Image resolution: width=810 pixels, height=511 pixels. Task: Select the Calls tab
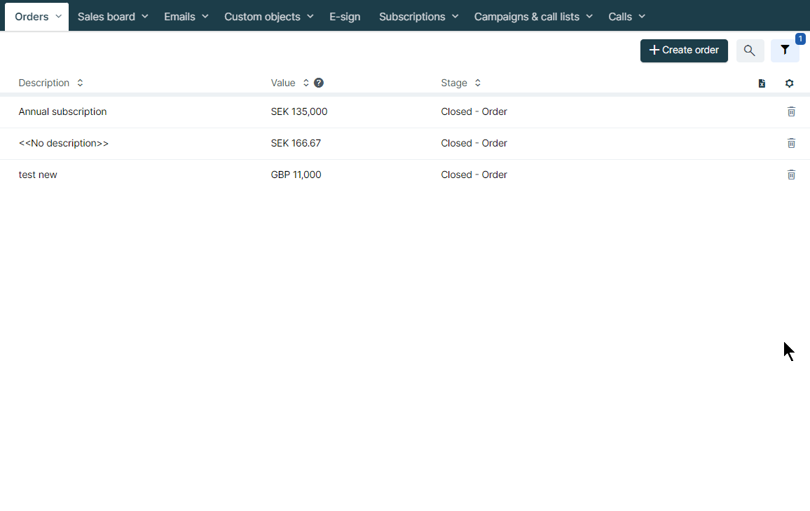point(620,17)
